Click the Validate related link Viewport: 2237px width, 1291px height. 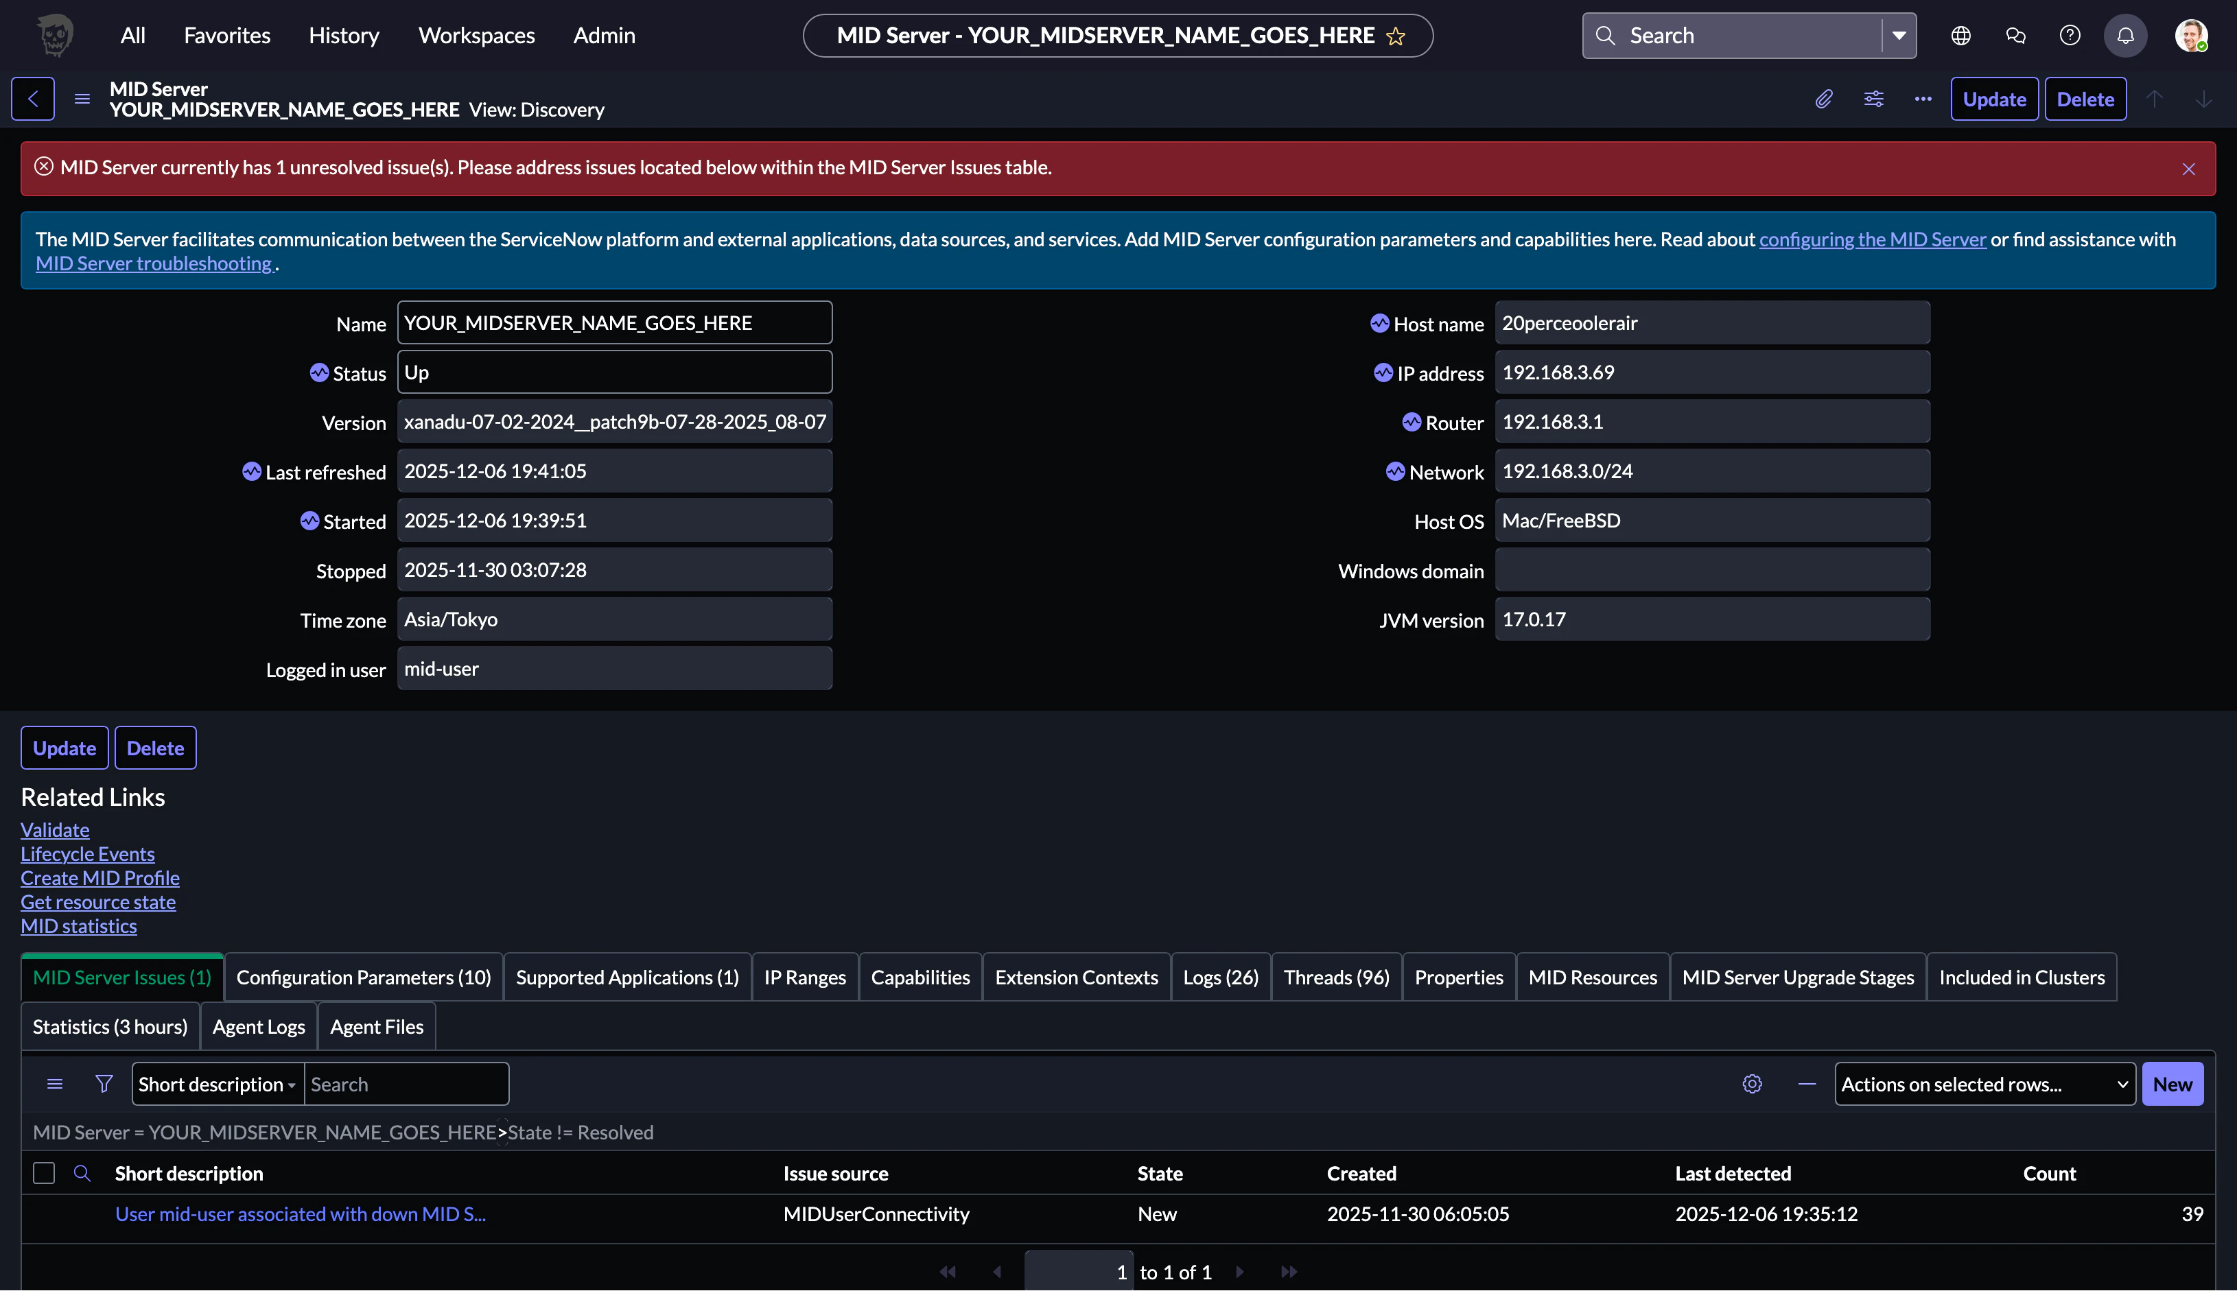pos(55,830)
